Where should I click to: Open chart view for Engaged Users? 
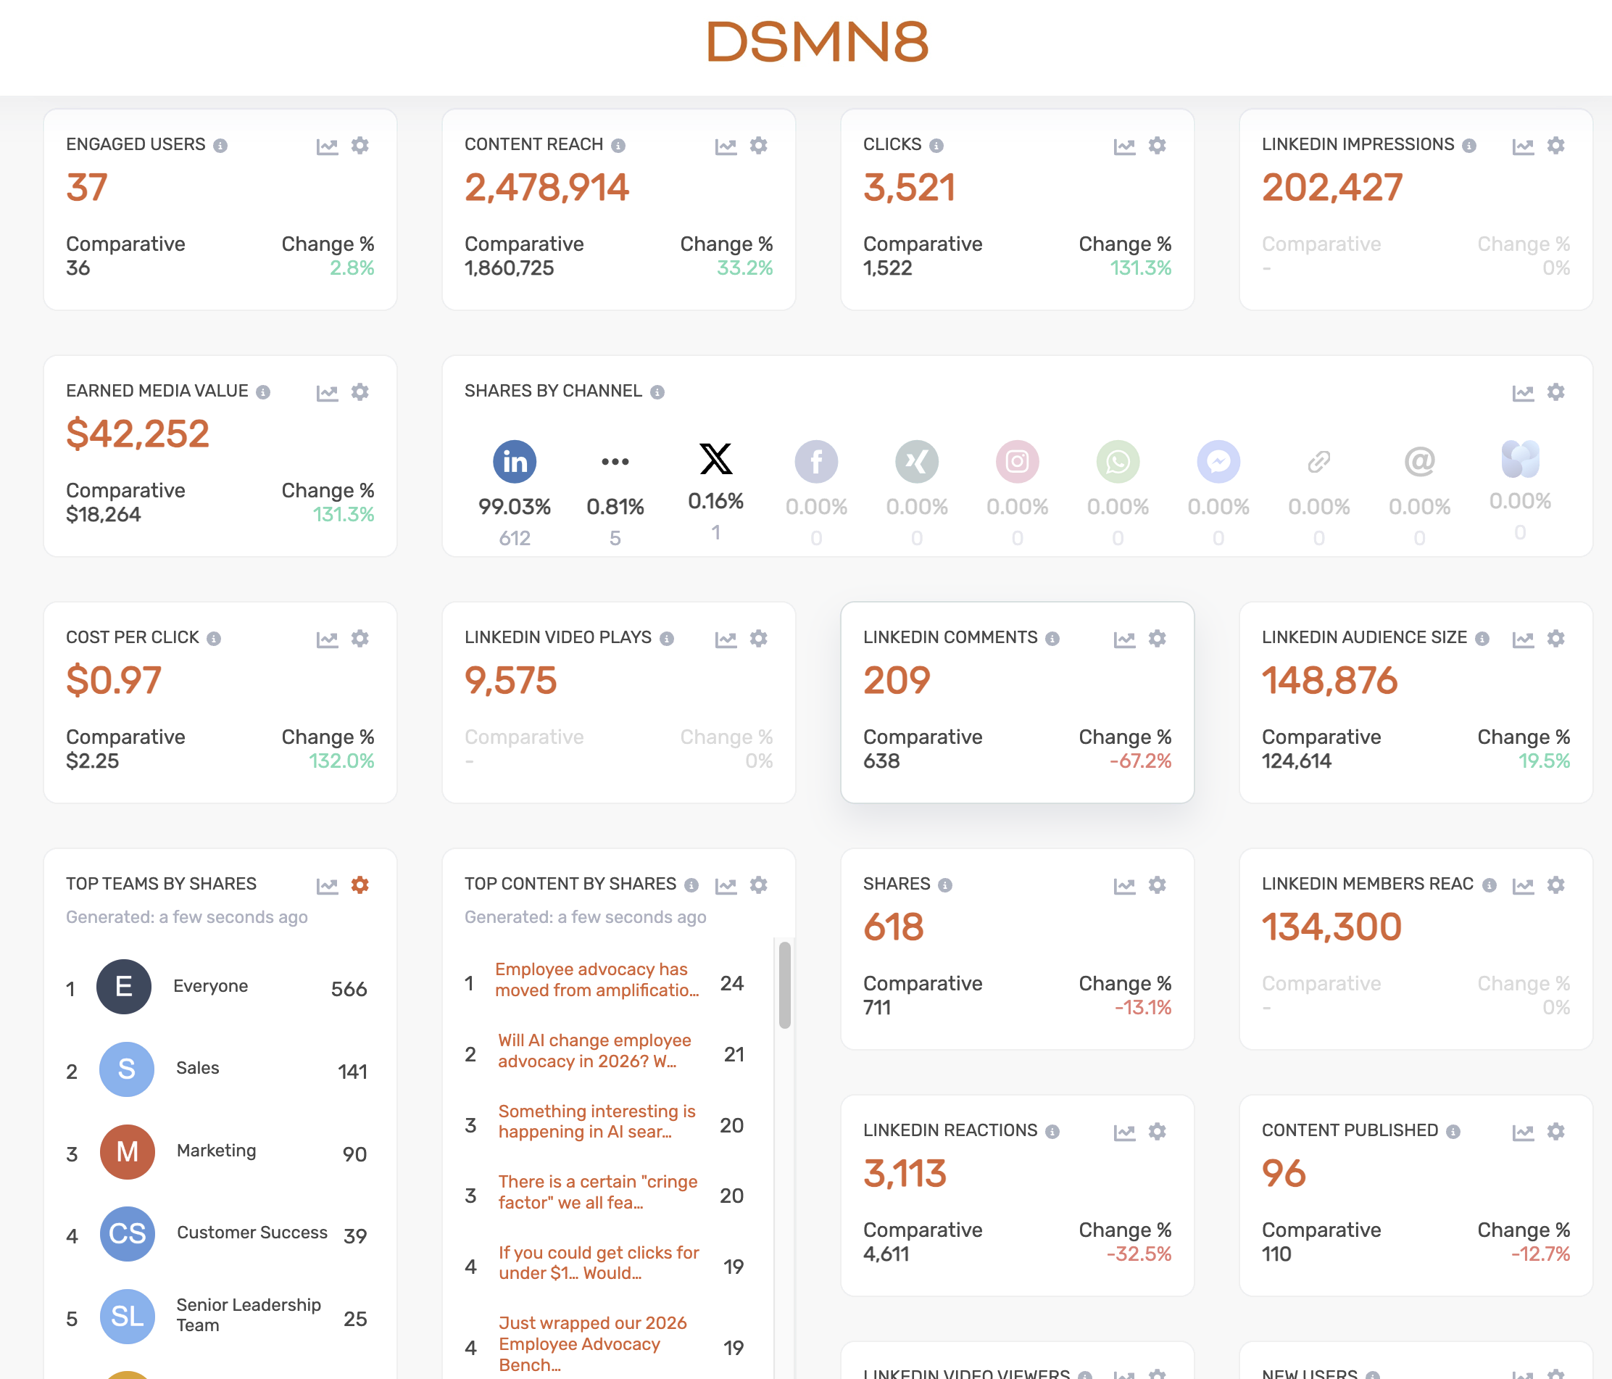(327, 146)
